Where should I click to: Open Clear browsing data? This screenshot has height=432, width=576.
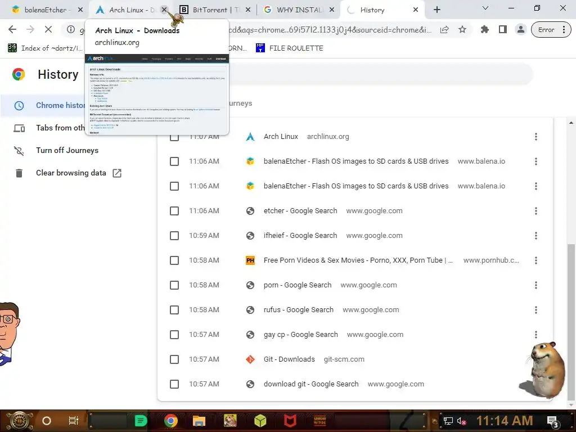[x=71, y=173]
